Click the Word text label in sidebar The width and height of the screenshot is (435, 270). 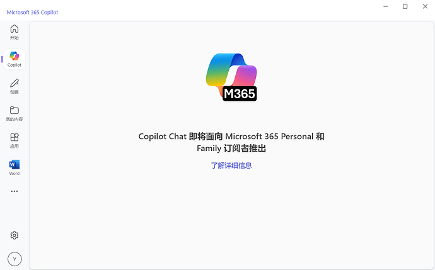tap(14, 173)
